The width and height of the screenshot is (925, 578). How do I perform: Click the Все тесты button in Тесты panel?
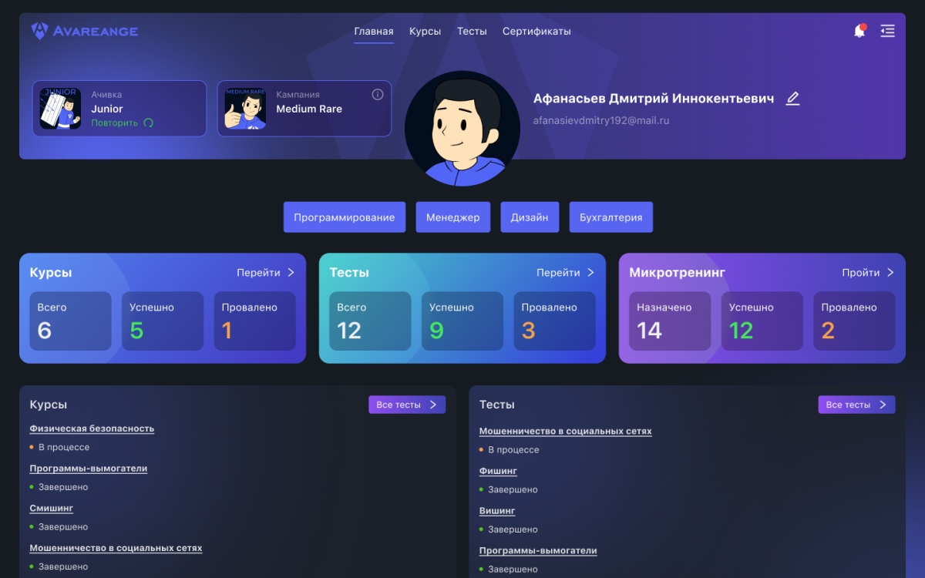856,404
